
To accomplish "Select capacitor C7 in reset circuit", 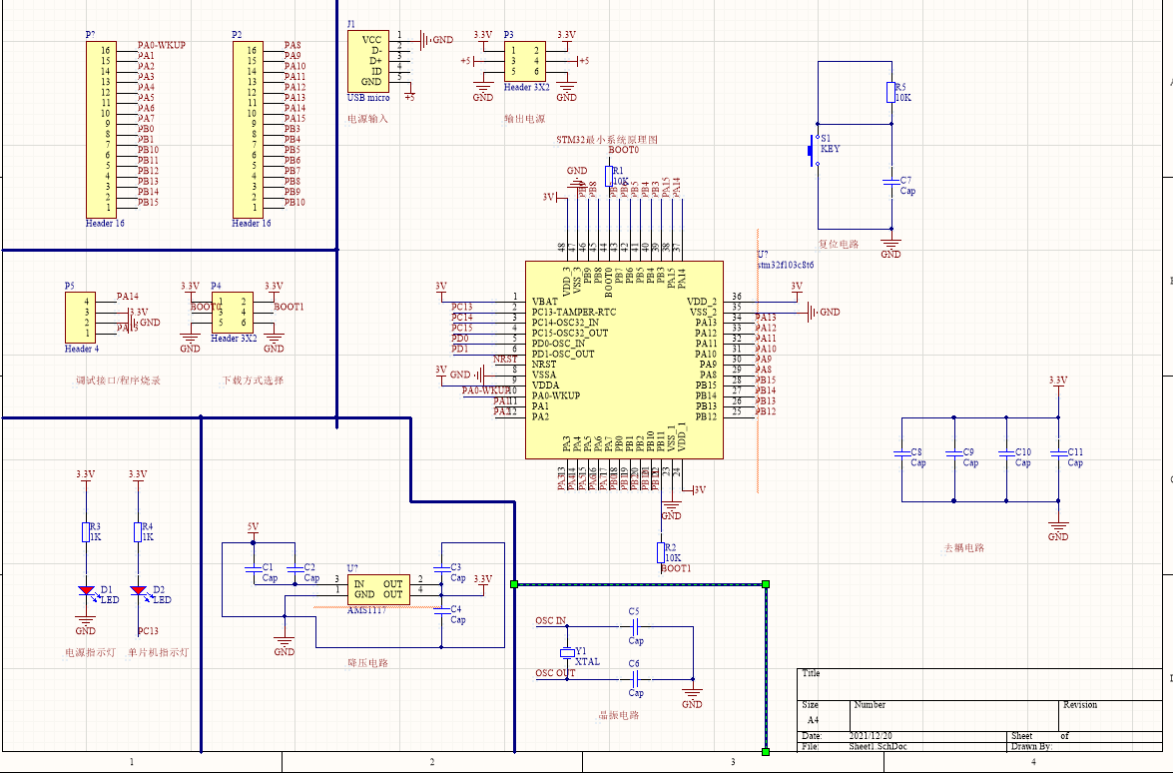I will point(890,182).
